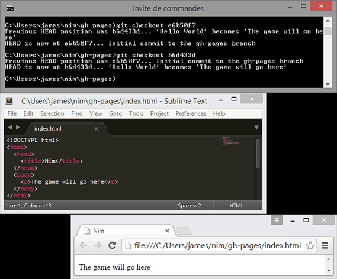Click the opening <head> tag line in editor
Screen dimensions: 337x279
(x=24, y=154)
